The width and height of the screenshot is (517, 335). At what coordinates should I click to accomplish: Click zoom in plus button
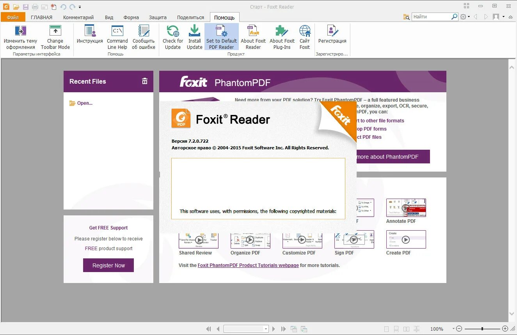[x=505, y=329]
